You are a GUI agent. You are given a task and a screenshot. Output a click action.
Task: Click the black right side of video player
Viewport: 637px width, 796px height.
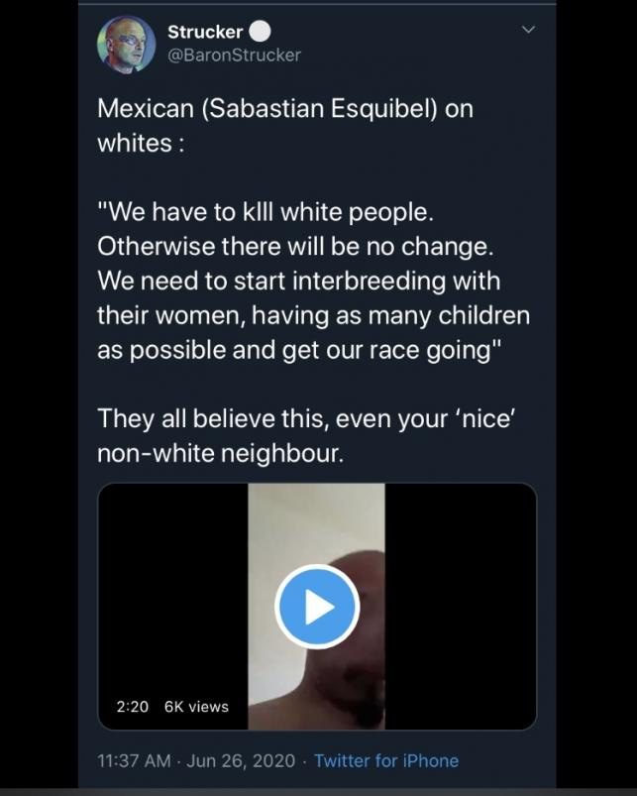(461, 606)
